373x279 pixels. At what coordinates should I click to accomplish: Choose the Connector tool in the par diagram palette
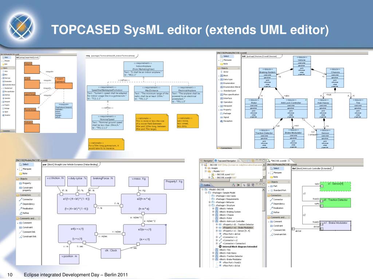click(26, 199)
